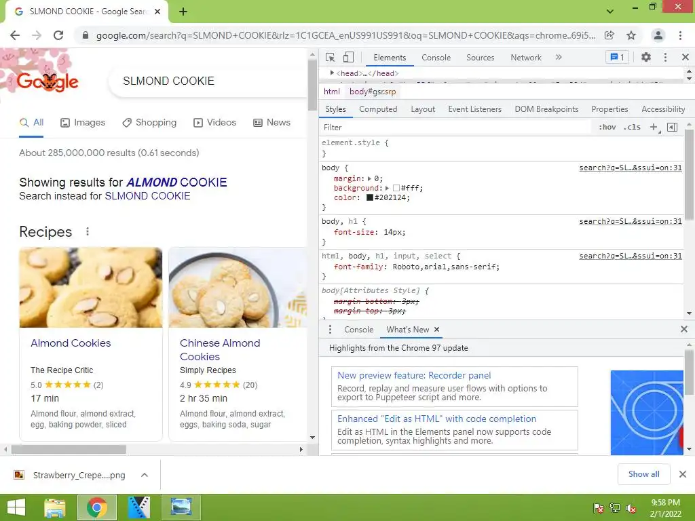
Task: Switch to the Sources tab
Action: coord(480,58)
